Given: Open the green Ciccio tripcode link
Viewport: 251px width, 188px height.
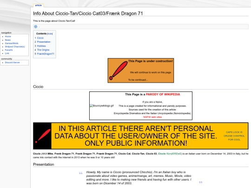Looking at the screenshot, I should pyautogui.click(x=170, y=154).
